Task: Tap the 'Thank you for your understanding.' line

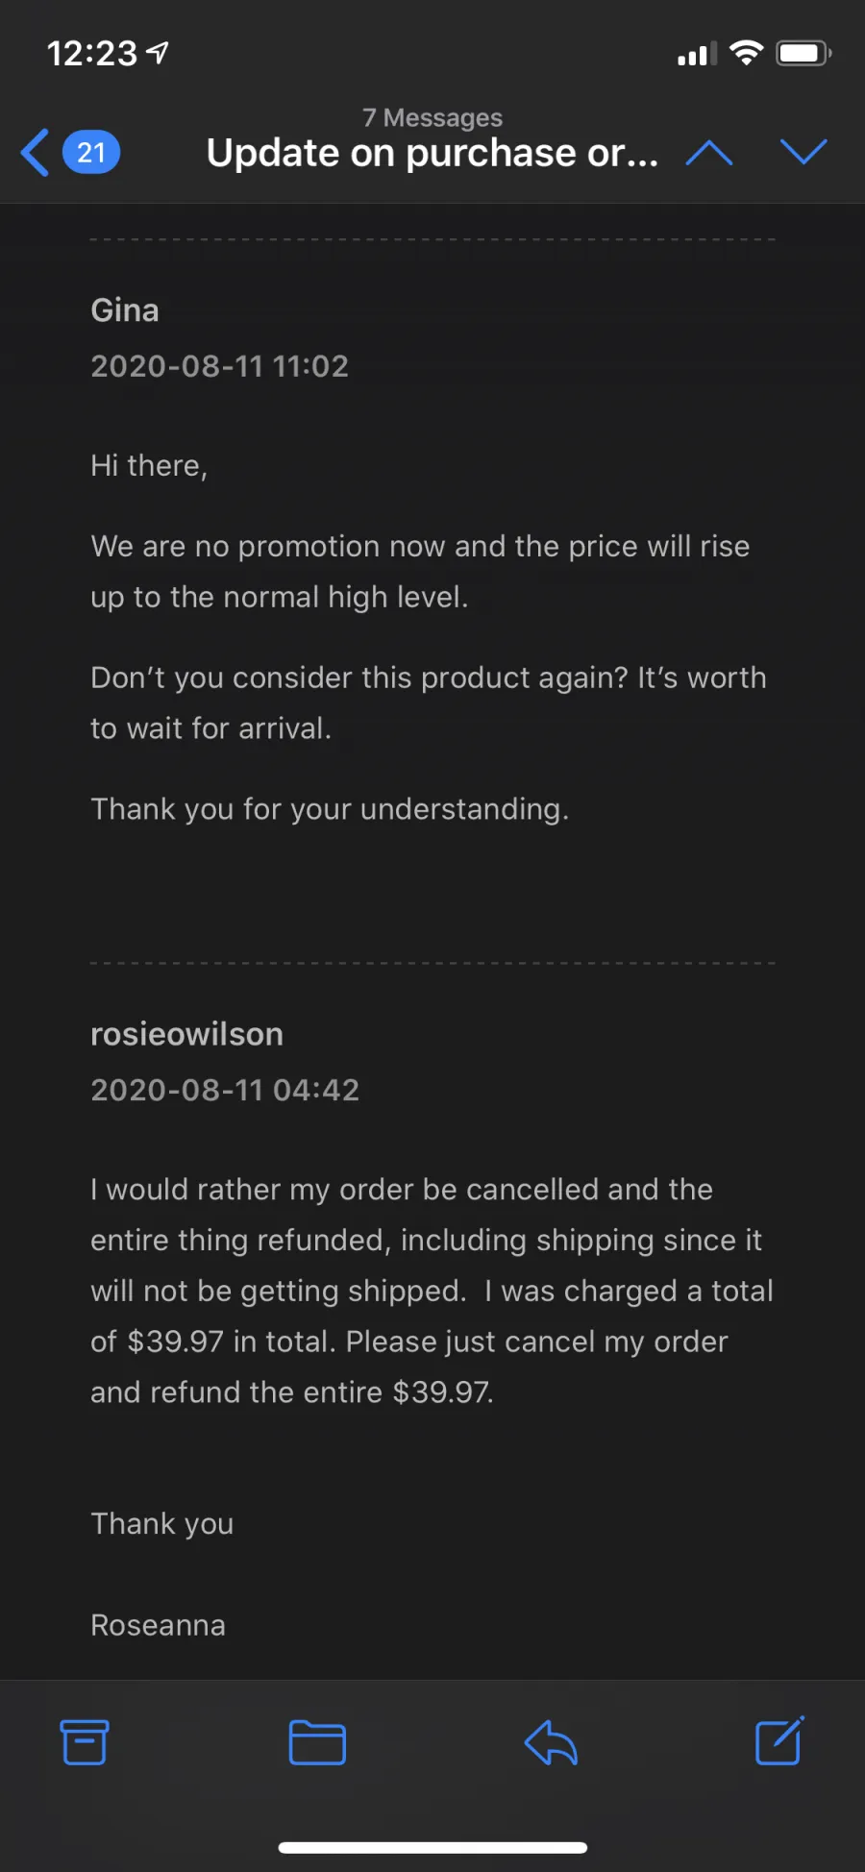Action: tap(330, 809)
